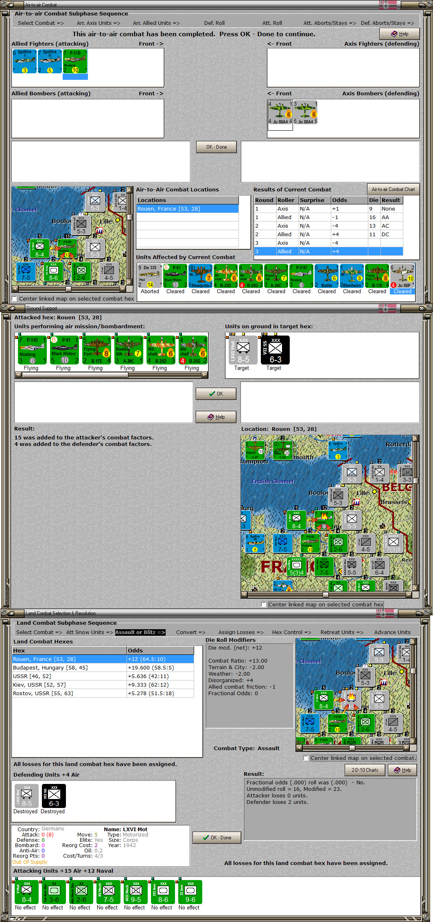Toggle Center linked map in Ground Support
Image resolution: width=433 pixels, height=922 pixels.
[x=264, y=605]
